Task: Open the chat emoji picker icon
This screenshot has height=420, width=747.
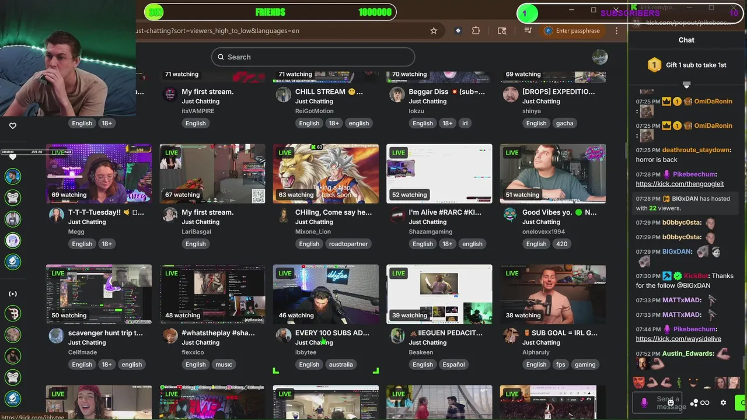Action: point(671,402)
